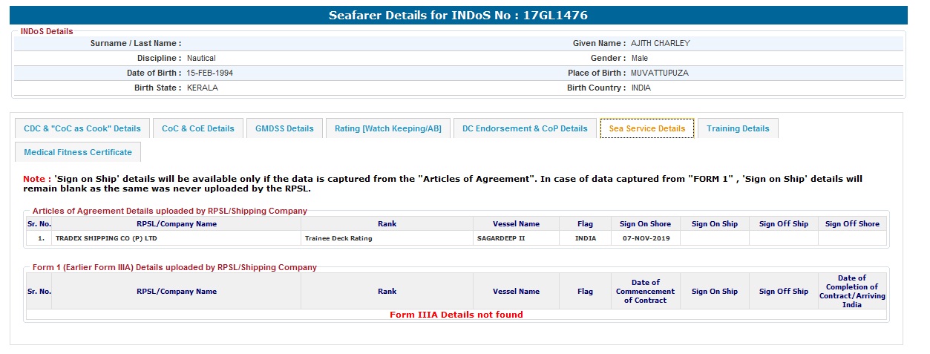Click the Sea Service Details tab
Screen dimensions: 930x354
tap(647, 128)
